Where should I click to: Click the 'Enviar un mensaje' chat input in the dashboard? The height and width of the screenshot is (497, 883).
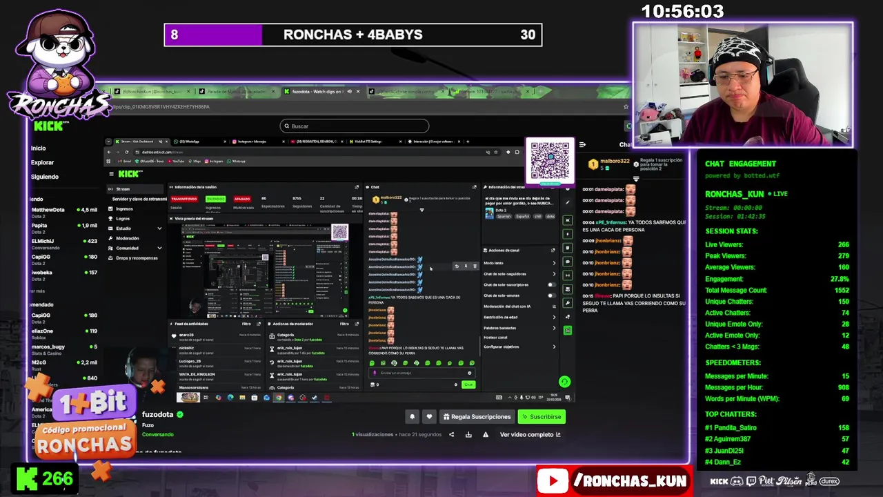tap(422, 373)
